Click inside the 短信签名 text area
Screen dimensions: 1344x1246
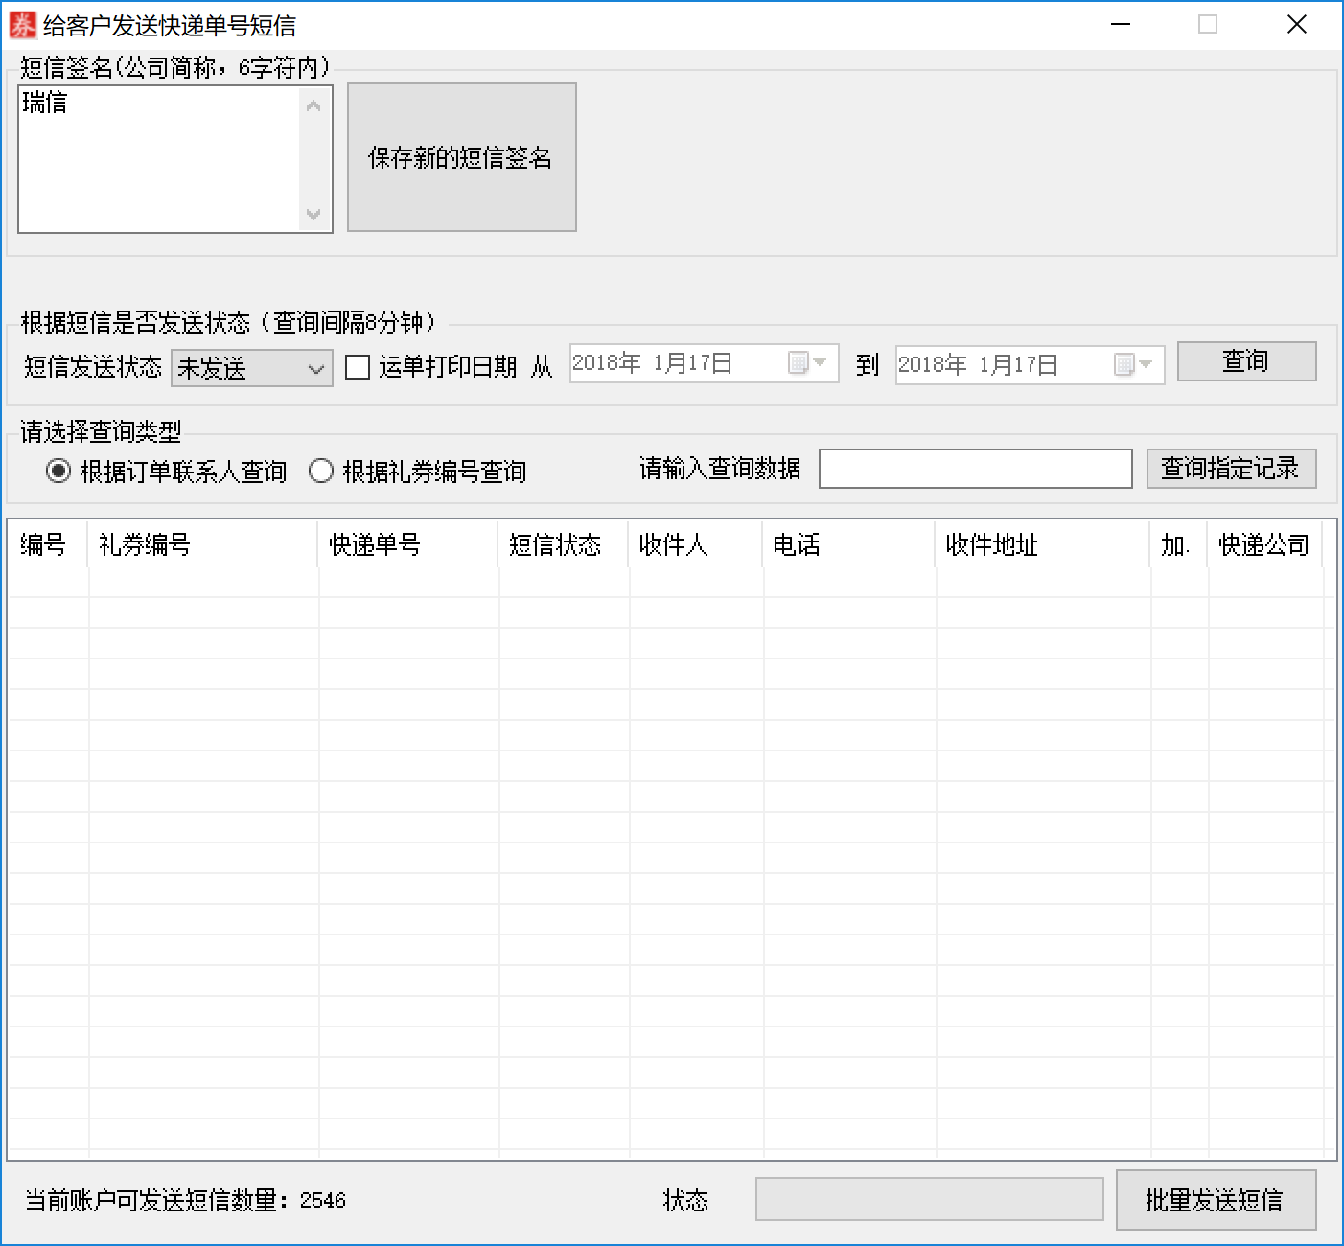158,158
